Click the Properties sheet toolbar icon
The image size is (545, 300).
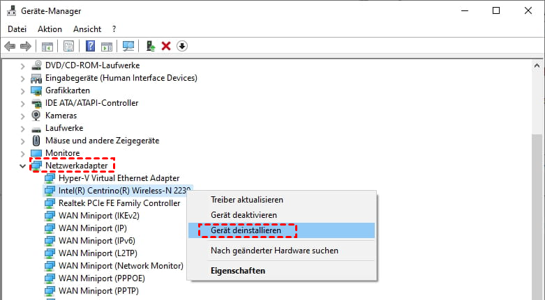[69, 46]
